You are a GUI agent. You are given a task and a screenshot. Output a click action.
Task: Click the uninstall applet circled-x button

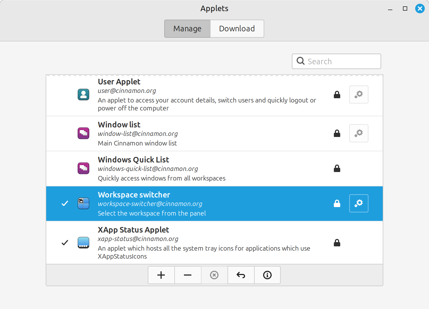[x=214, y=275]
